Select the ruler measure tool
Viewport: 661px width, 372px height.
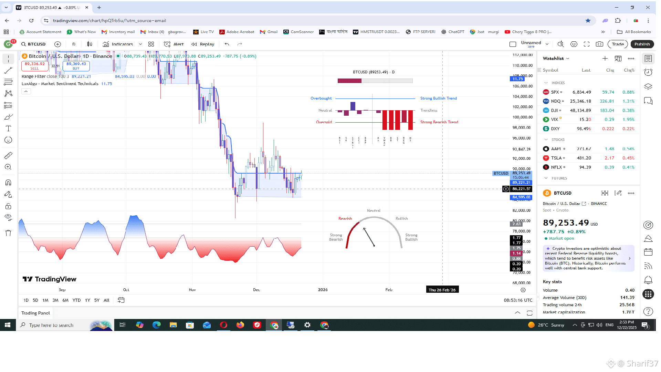pos(8,155)
